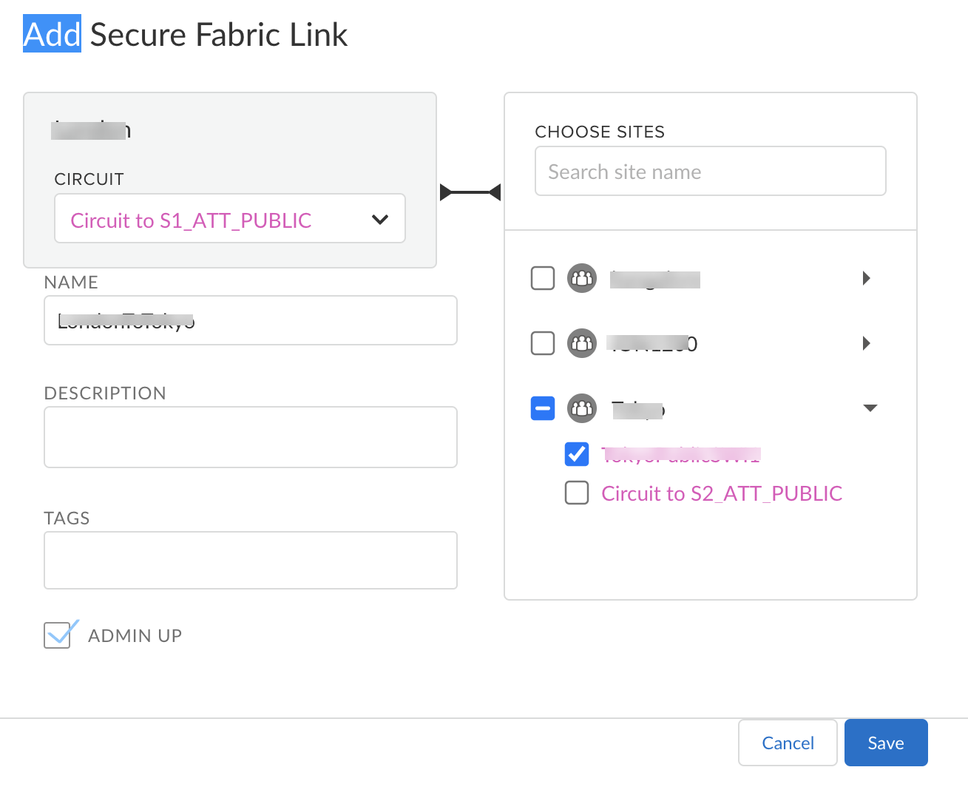Click the first site's group icon
Viewport: 968px width, 804px height.
pyautogui.click(x=582, y=279)
